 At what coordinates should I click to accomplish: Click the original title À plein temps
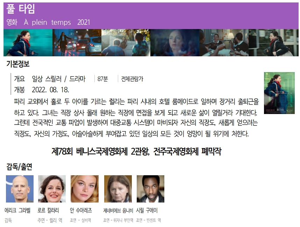pyautogui.click(x=47, y=22)
